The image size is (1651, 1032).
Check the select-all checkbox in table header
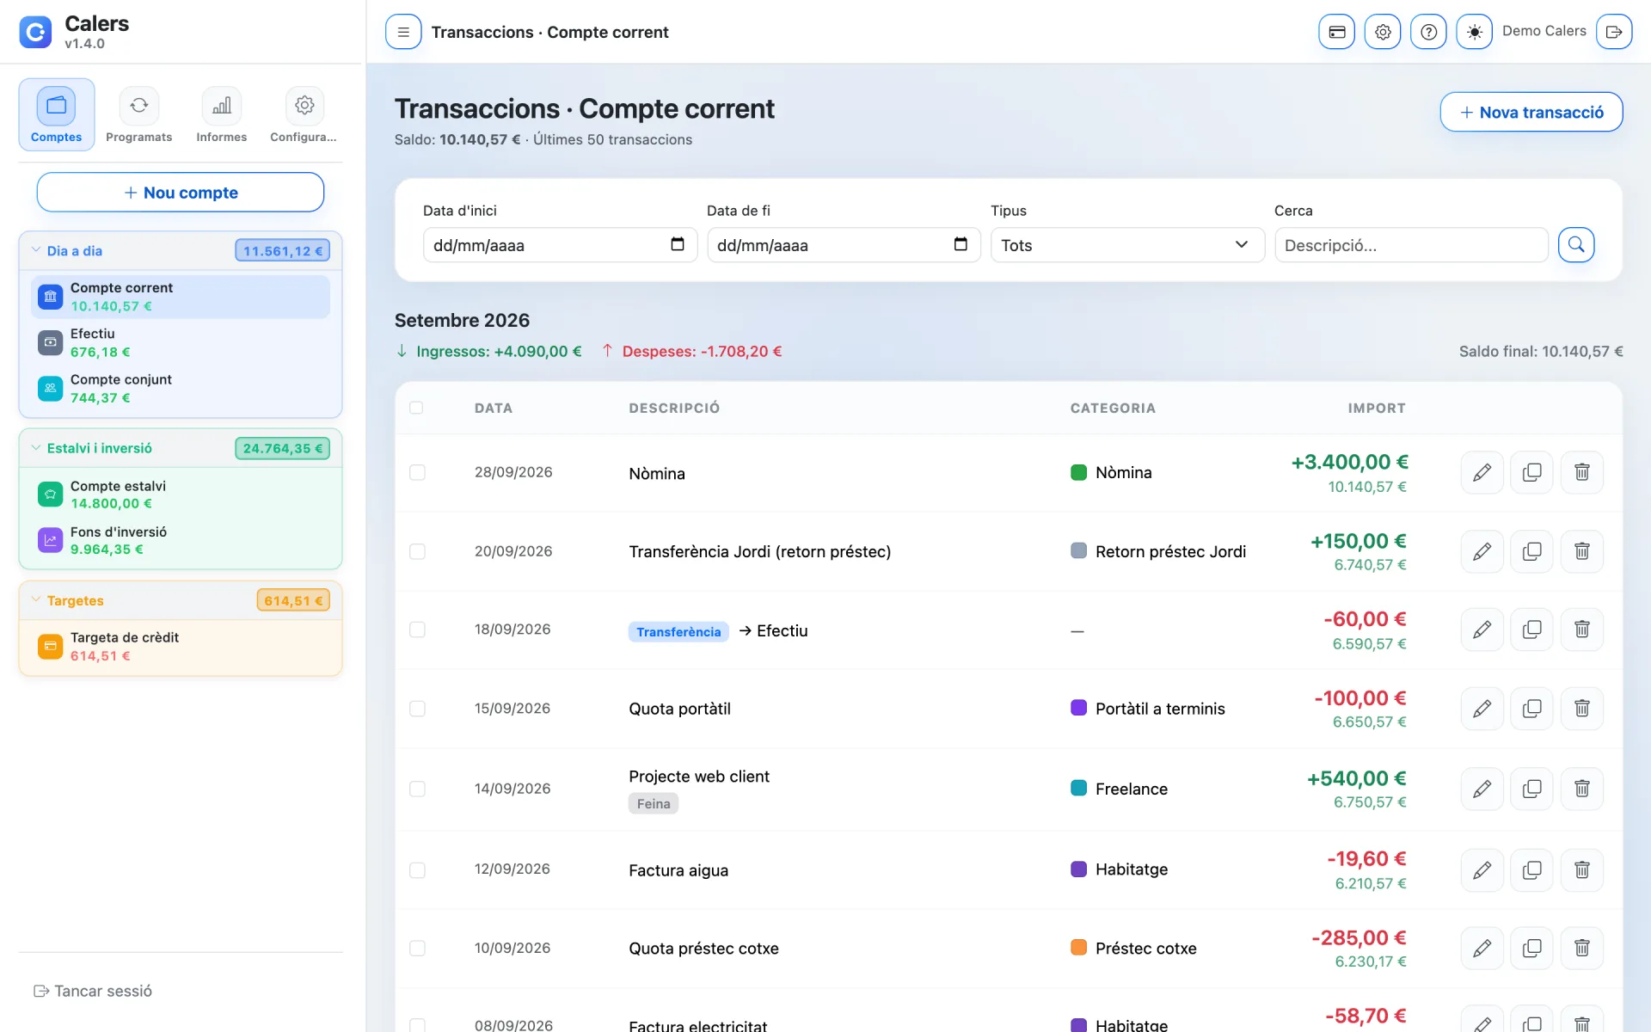(x=416, y=408)
